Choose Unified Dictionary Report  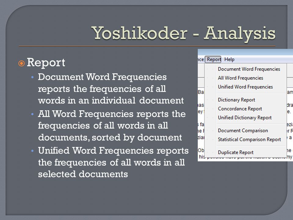244,117
